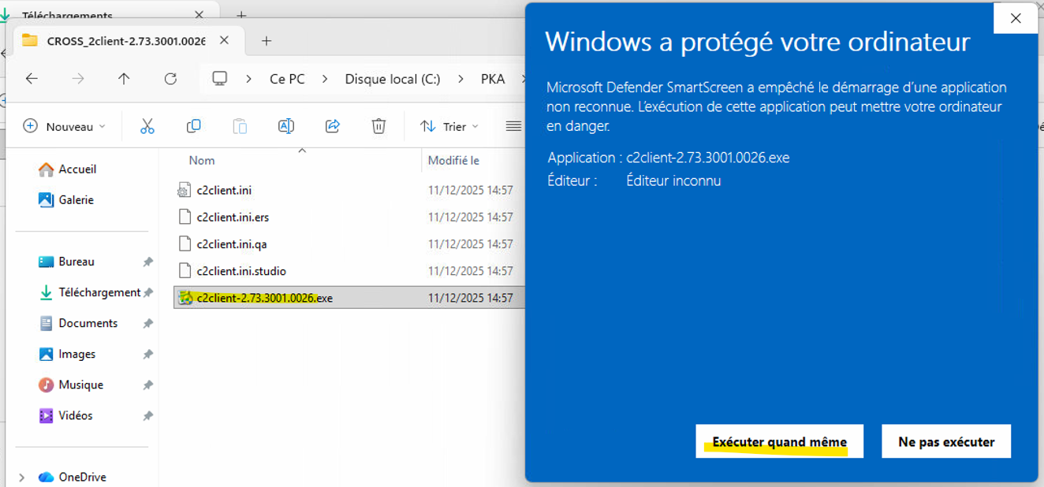Viewport: 1044px width, 487px height.
Task: Refresh the current folder view
Action: [x=170, y=79]
